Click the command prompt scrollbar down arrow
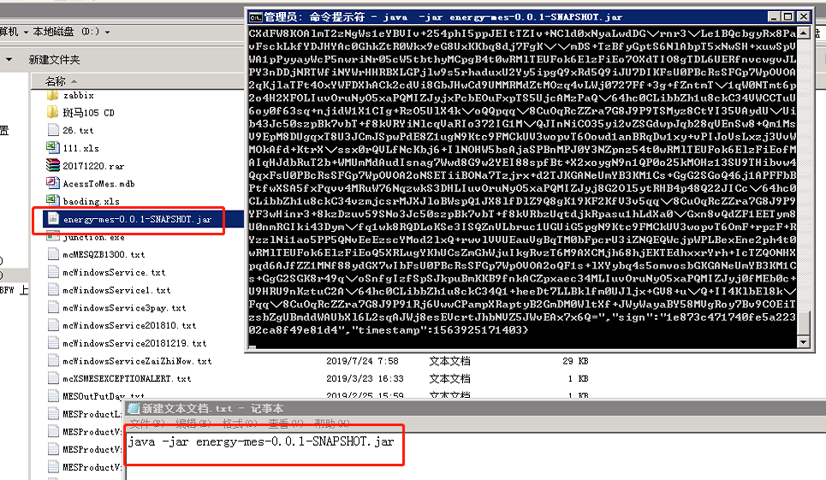 [x=804, y=342]
